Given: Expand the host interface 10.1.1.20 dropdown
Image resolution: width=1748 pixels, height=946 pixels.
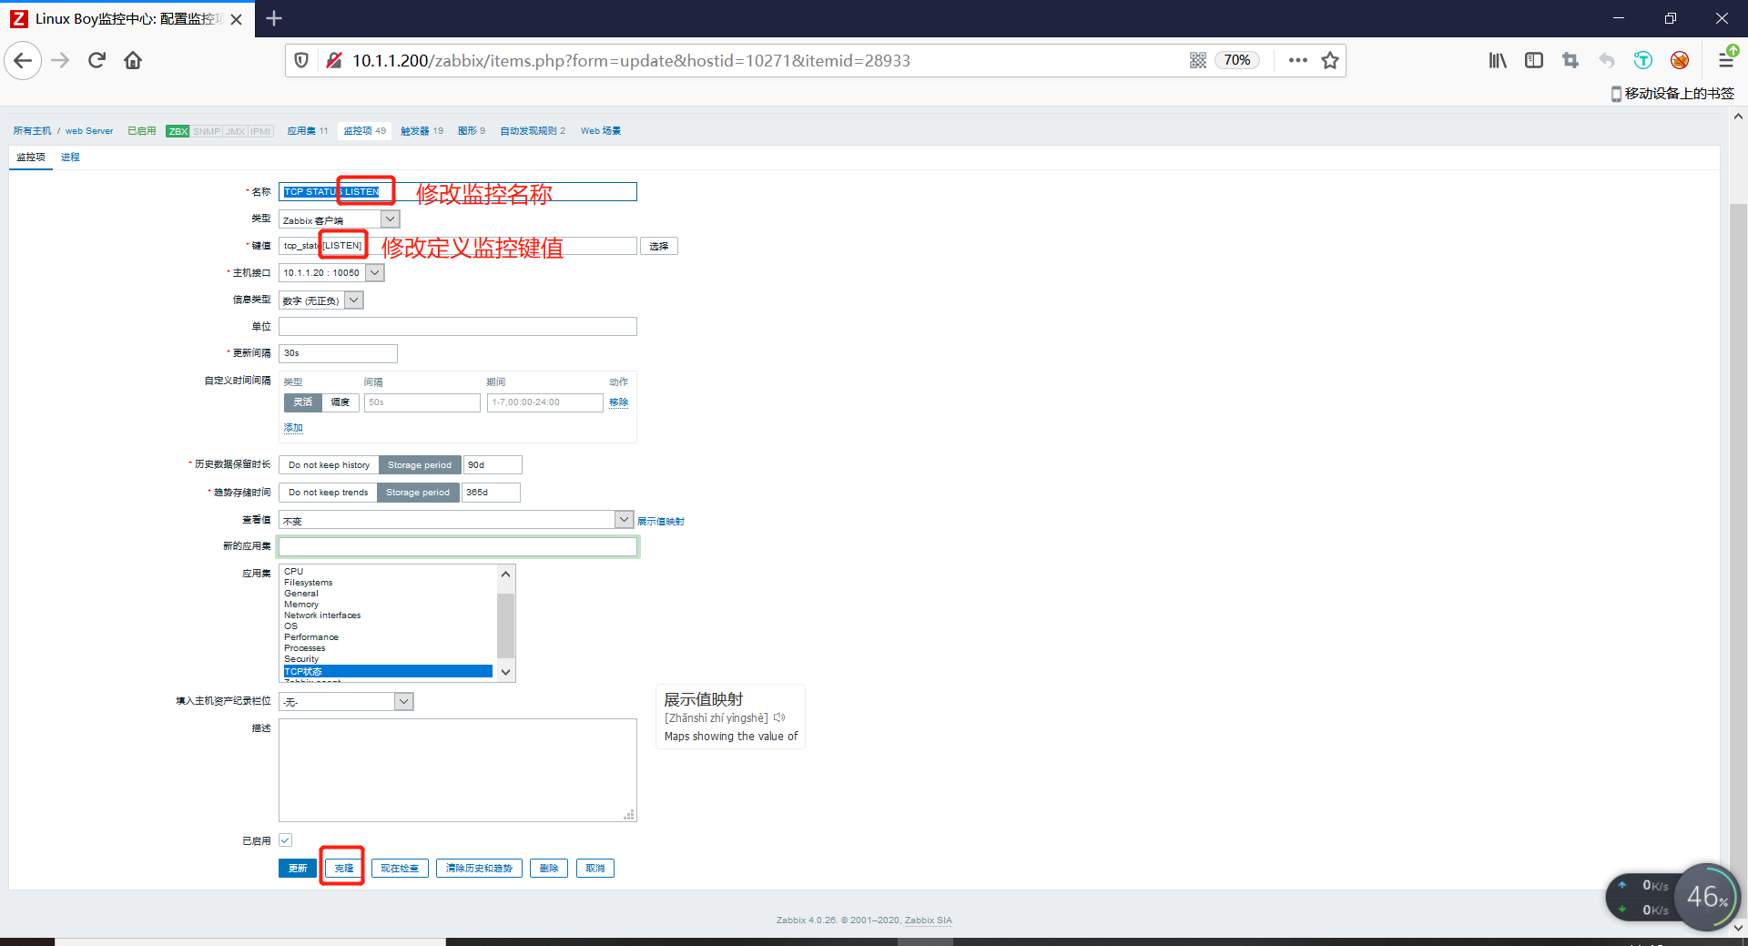Looking at the screenshot, I should coord(374,272).
